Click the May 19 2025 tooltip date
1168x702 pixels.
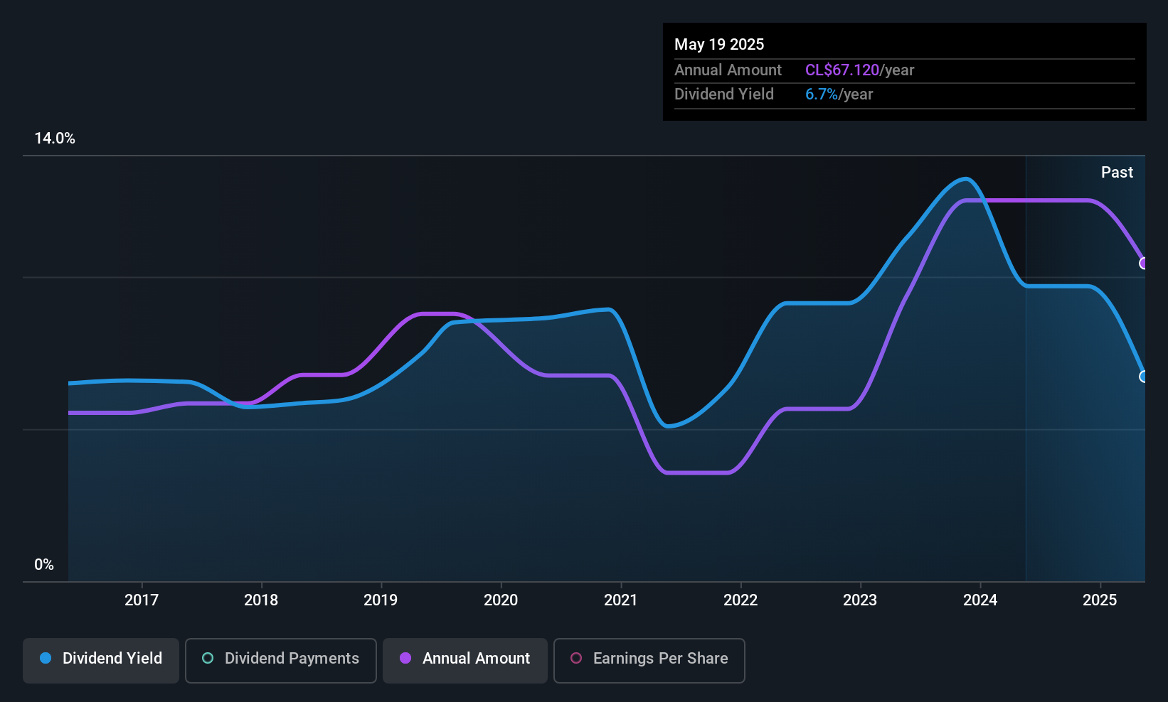719,45
